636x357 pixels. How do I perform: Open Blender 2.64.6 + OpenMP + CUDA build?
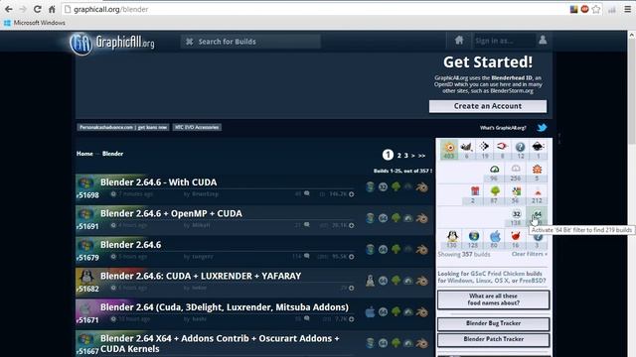171,214
